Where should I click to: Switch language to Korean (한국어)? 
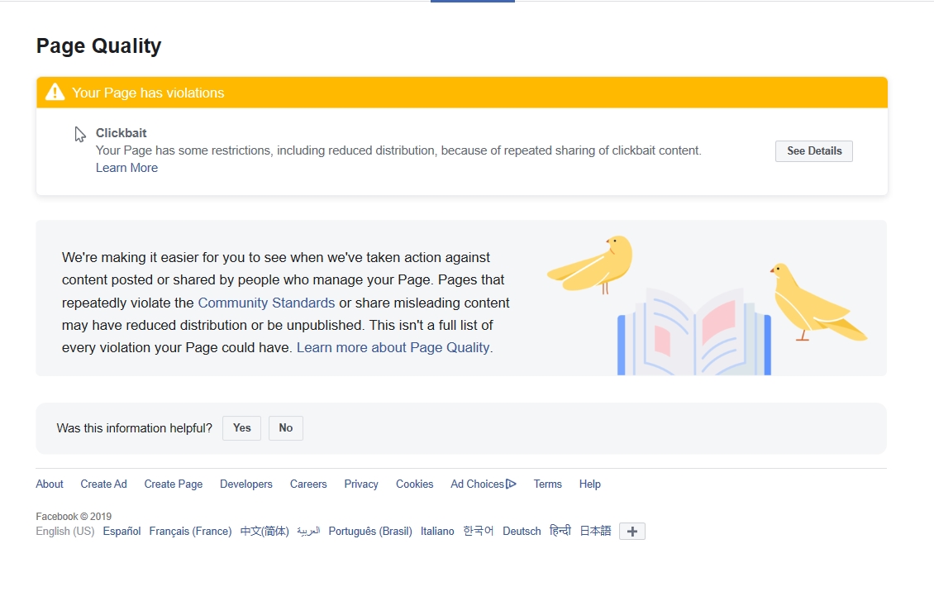pos(479,531)
